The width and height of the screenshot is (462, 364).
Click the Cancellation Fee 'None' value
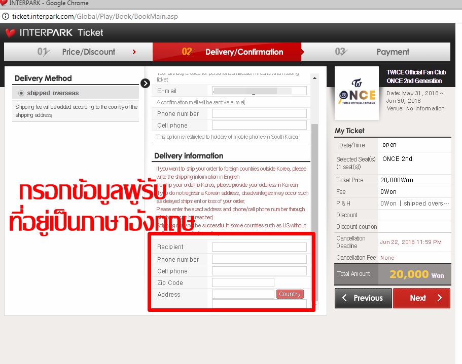click(387, 258)
